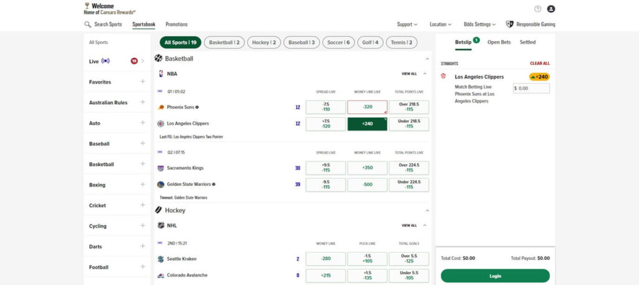Click the Phoenix Suns team logo
Viewport: 639px width, 285px height.
pos(161,107)
